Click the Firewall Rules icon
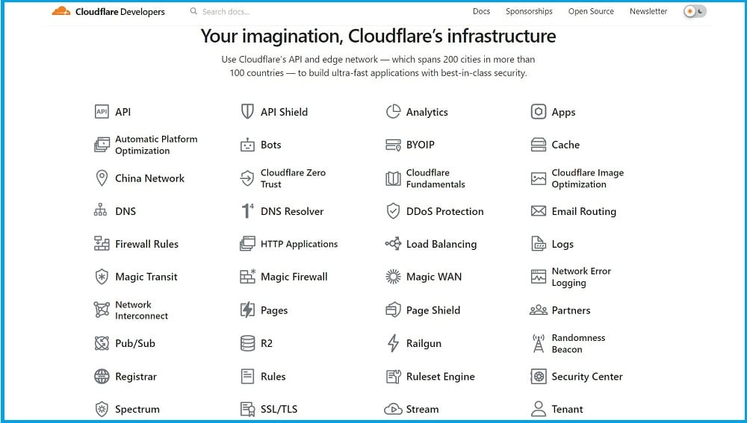The height and width of the screenshot is (423, 747). click(102, 243)
